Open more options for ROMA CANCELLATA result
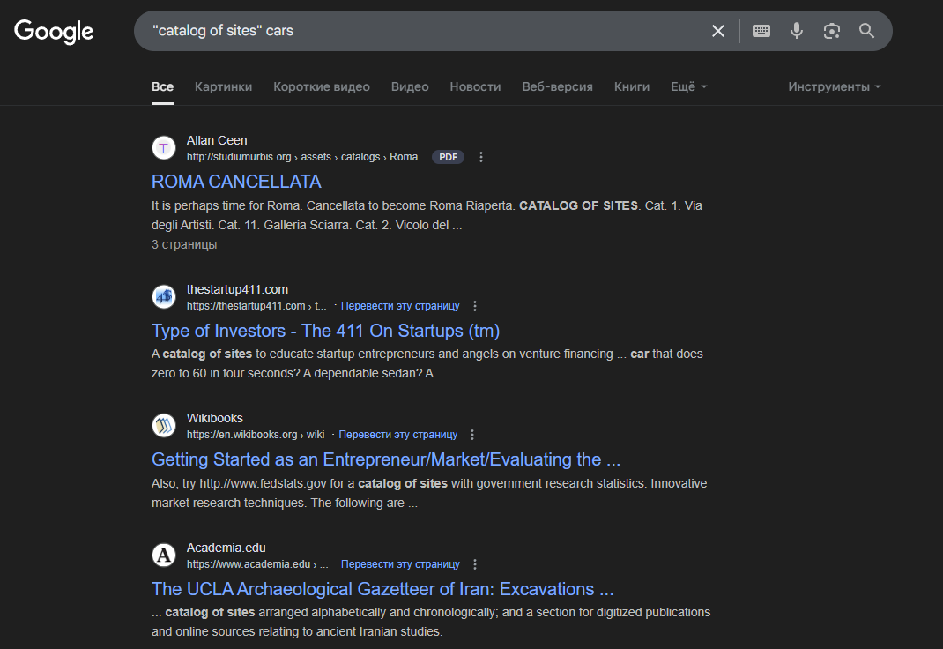The width and height of the screenshot is (943, 649). pyautogui.click(x=480, y=157)
